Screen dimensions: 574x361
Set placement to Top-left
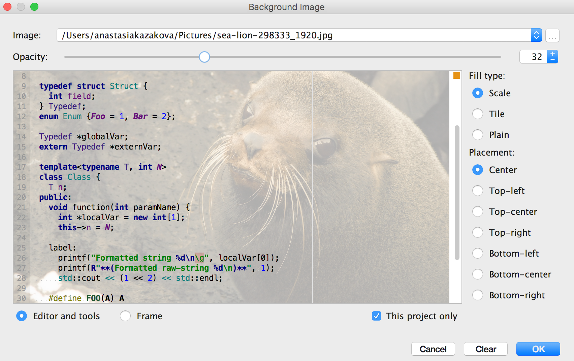click(x=478, y=191)
